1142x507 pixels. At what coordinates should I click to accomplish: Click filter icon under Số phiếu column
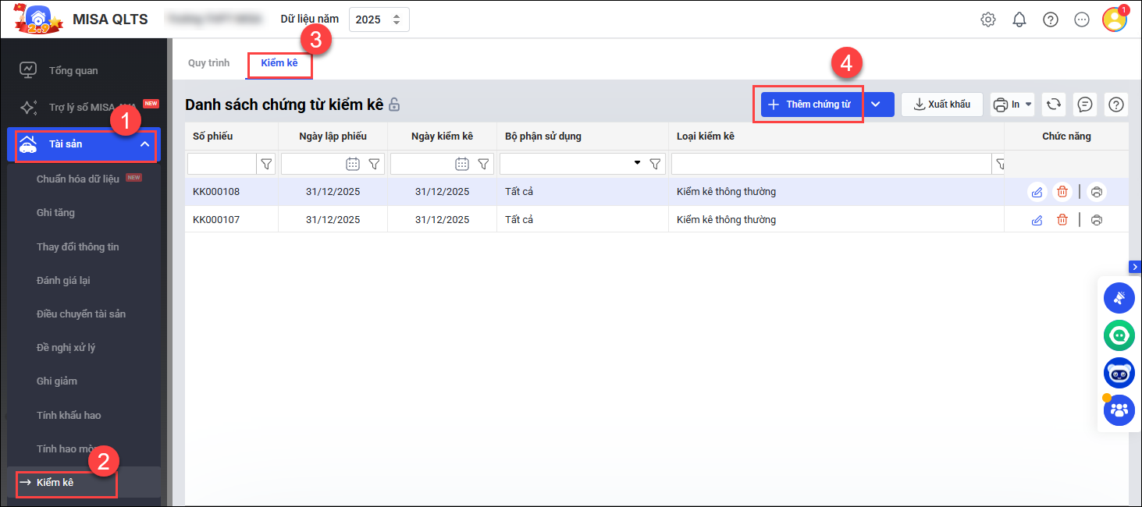(x=267, y=164)
